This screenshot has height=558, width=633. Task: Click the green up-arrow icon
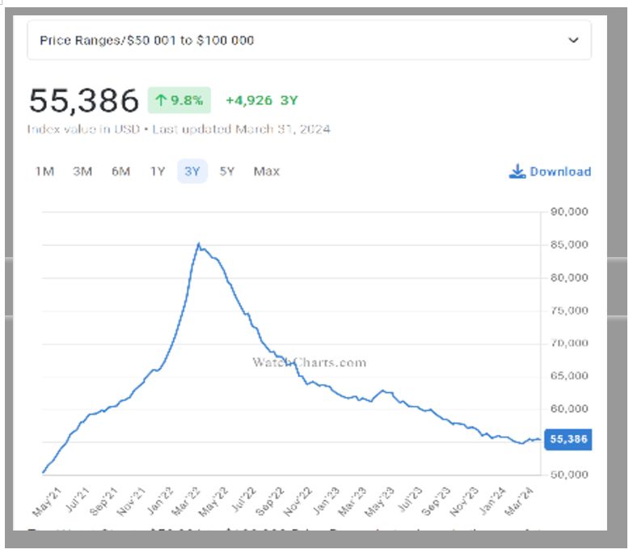tap(161, 100)
